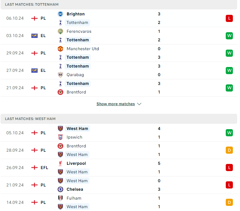The image size is (240, 211).
Task: Click the Fulham club crest icon
Action: 60,198
